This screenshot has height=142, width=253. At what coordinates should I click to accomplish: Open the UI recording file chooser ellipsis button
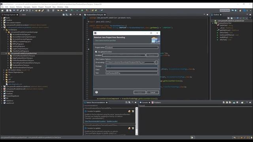pyautogui.click(x=157, y=62)
